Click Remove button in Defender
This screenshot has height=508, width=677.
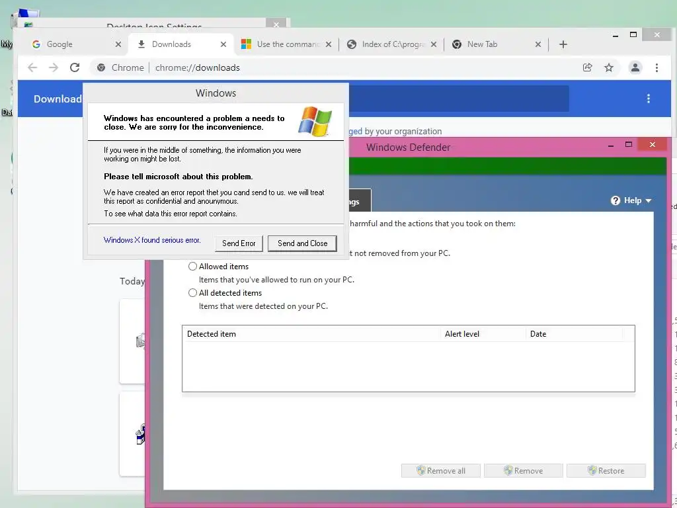coord(524,470)
